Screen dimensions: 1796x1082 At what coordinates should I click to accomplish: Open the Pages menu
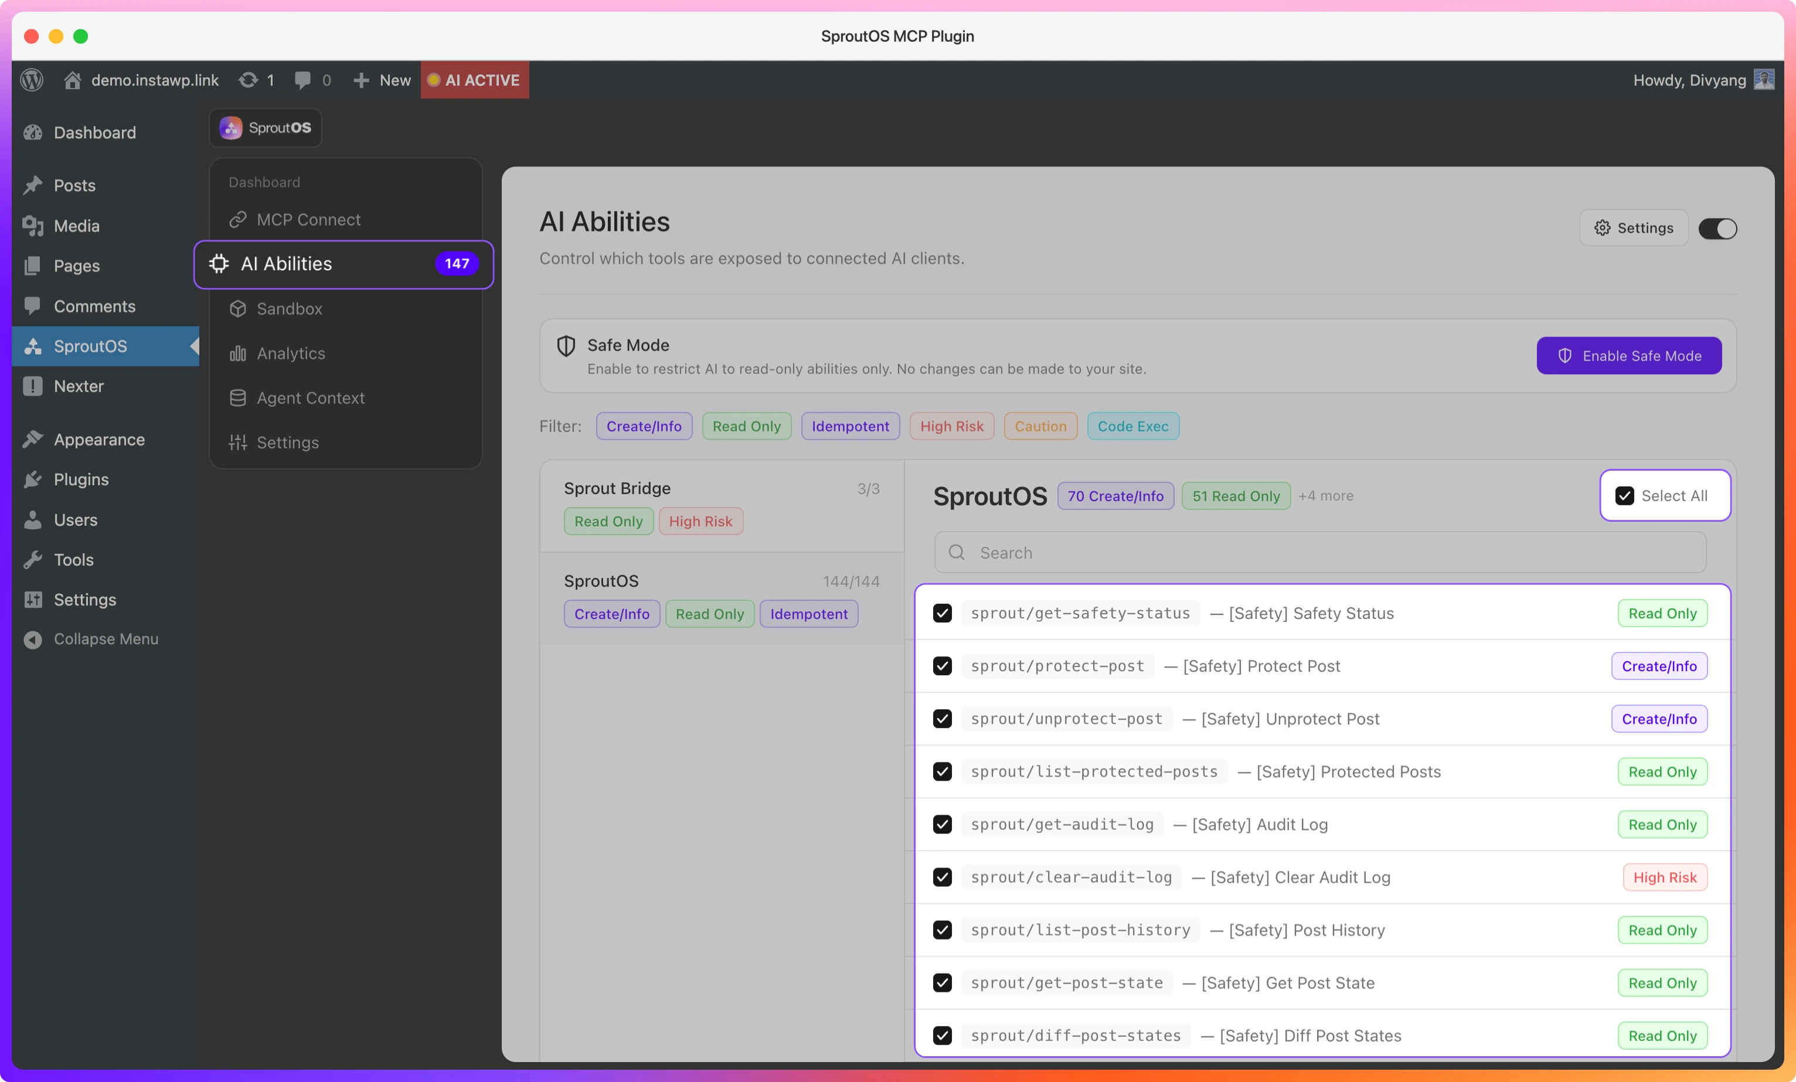coord(105,266)
